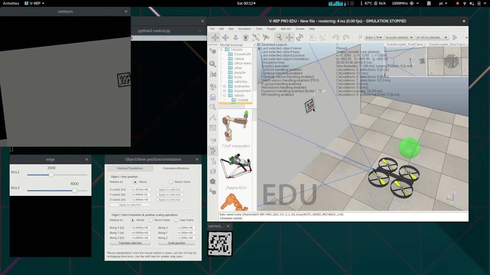Select the camera shift (up-down) tool
Viewport: 490px width, 275px height.
click(235, 37)
